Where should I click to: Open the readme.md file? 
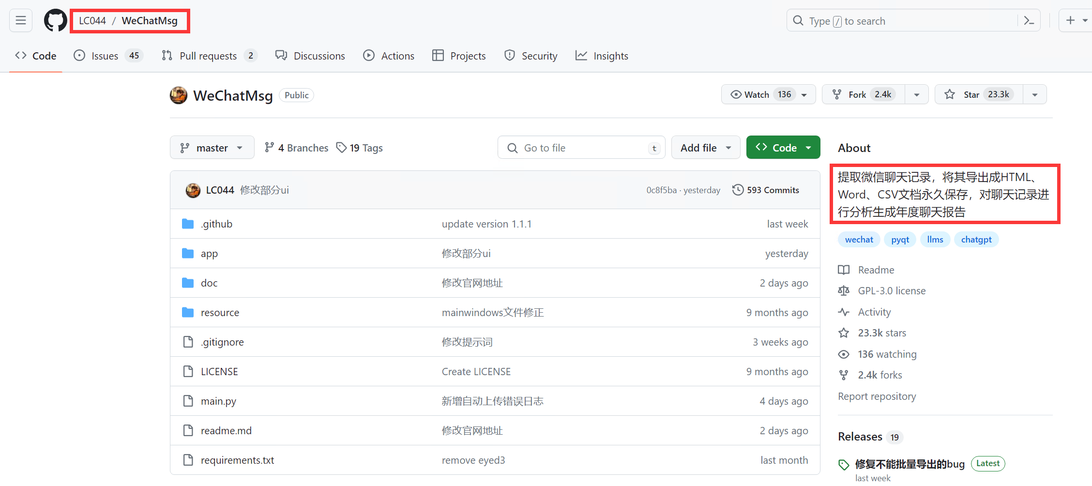click(226, 431)
